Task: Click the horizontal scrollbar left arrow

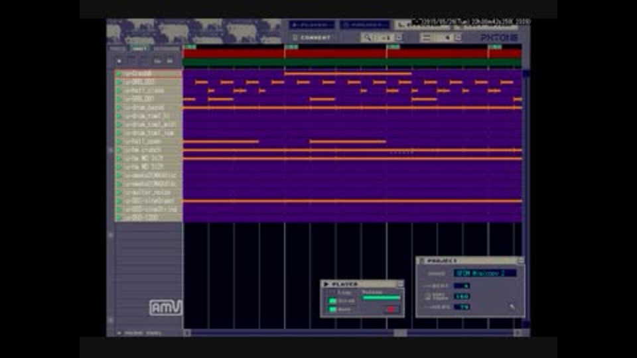Action: point(187,333)
